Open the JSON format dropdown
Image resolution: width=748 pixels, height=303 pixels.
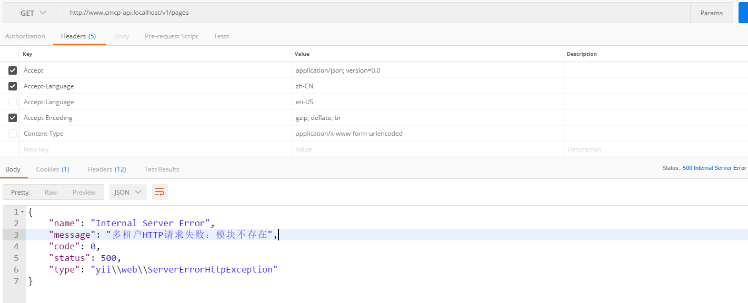pos(128,192)
